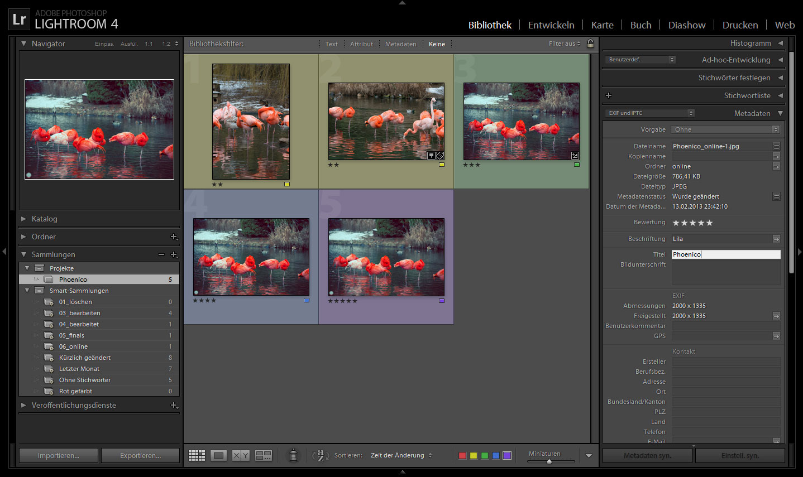Toggle the red color label
This screenshot has width=803, height=477.
[462, 456]
